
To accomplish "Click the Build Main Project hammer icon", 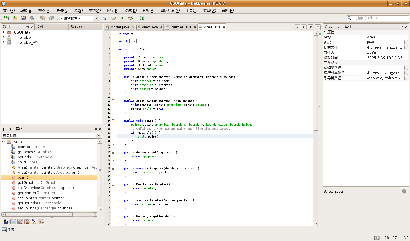I will [105, 18].
